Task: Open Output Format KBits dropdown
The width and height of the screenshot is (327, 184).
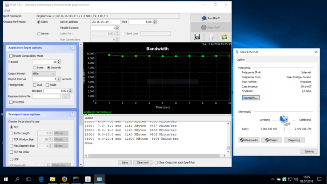Action: click(44, 74)
